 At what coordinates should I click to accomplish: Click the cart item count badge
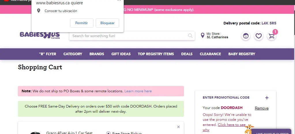pos(275,32)
